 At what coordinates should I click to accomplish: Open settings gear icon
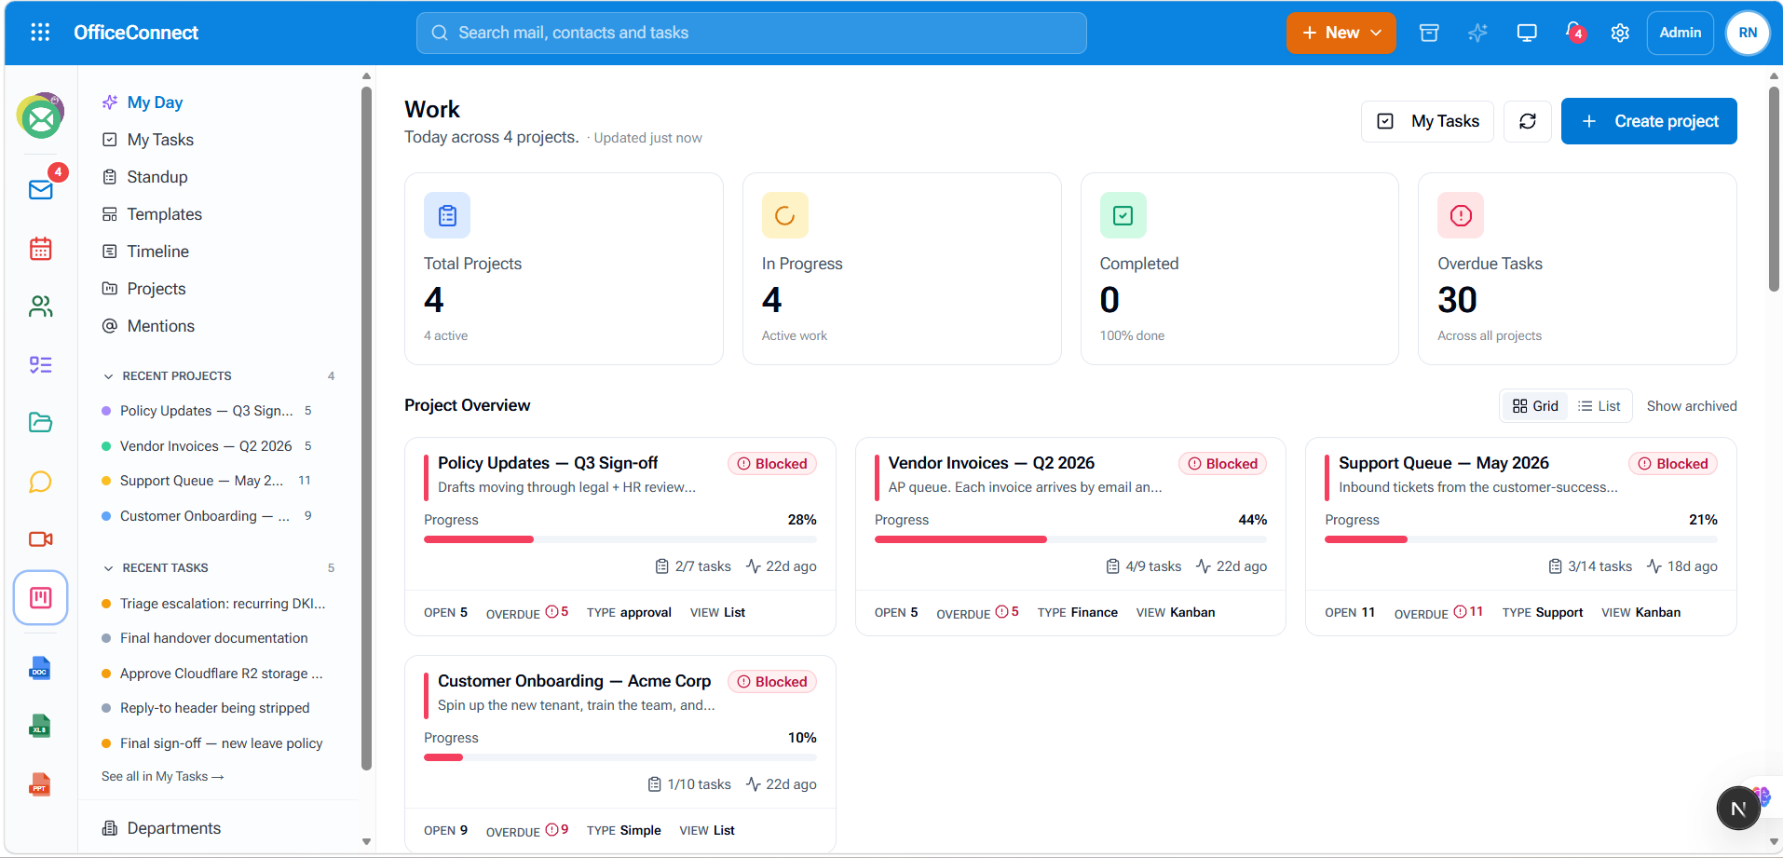point(1620,33)
